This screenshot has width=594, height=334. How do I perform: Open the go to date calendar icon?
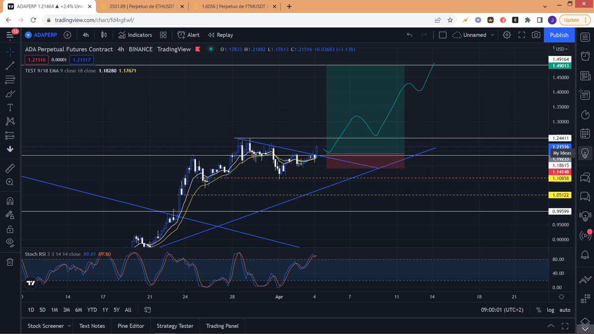(148, 310)
